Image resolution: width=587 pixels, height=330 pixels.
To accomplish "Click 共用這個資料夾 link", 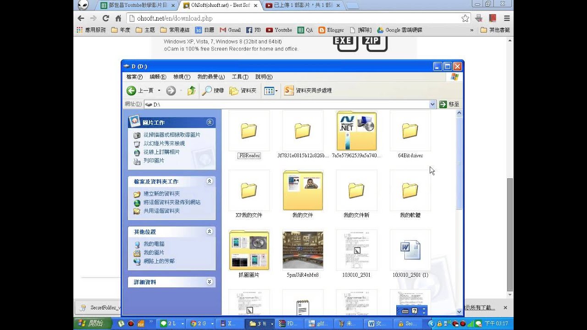I will point(161,211).
